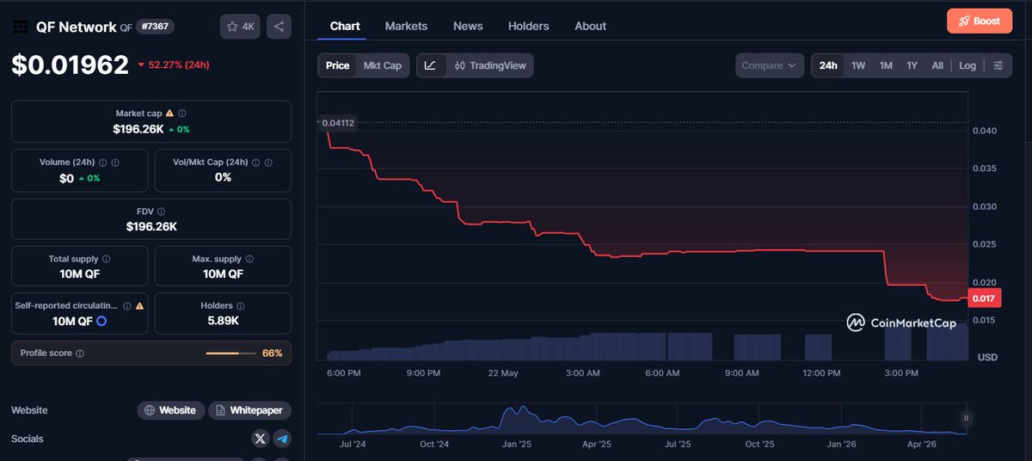Select the All time range
This screenshot has width=1032, height=461.
pos(937,65)
